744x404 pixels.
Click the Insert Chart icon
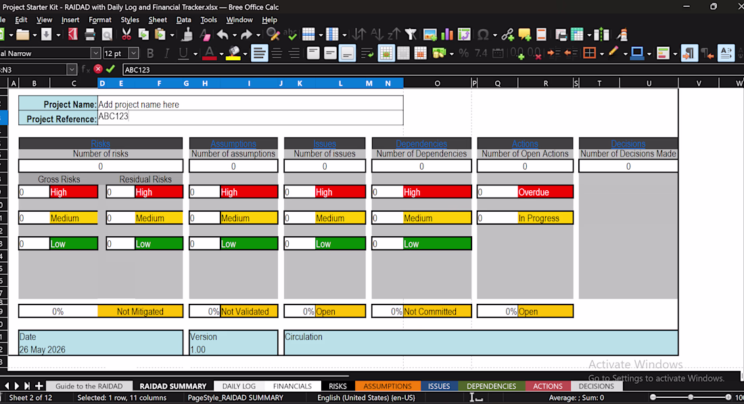coord(447,35)
